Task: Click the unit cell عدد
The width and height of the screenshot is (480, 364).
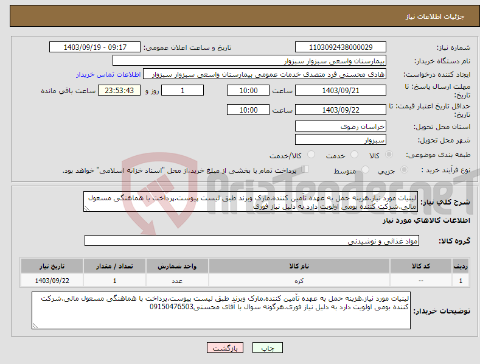Action: 177,281
